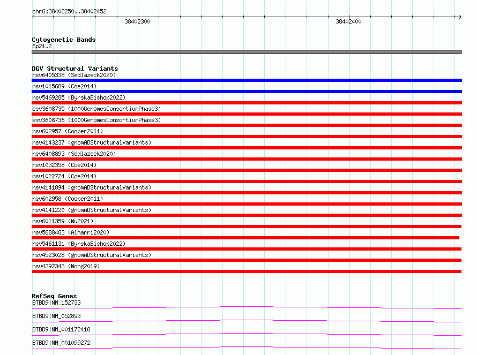This screenshot has height=355, width=477.
Task: Open variant nsv1032358 (Coe2014) label
Action: coord(64,165)
